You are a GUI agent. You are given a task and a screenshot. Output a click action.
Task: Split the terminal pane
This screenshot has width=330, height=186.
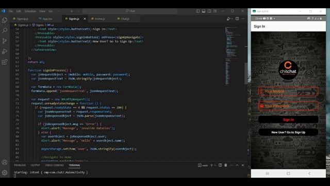[x=220, y=165]
